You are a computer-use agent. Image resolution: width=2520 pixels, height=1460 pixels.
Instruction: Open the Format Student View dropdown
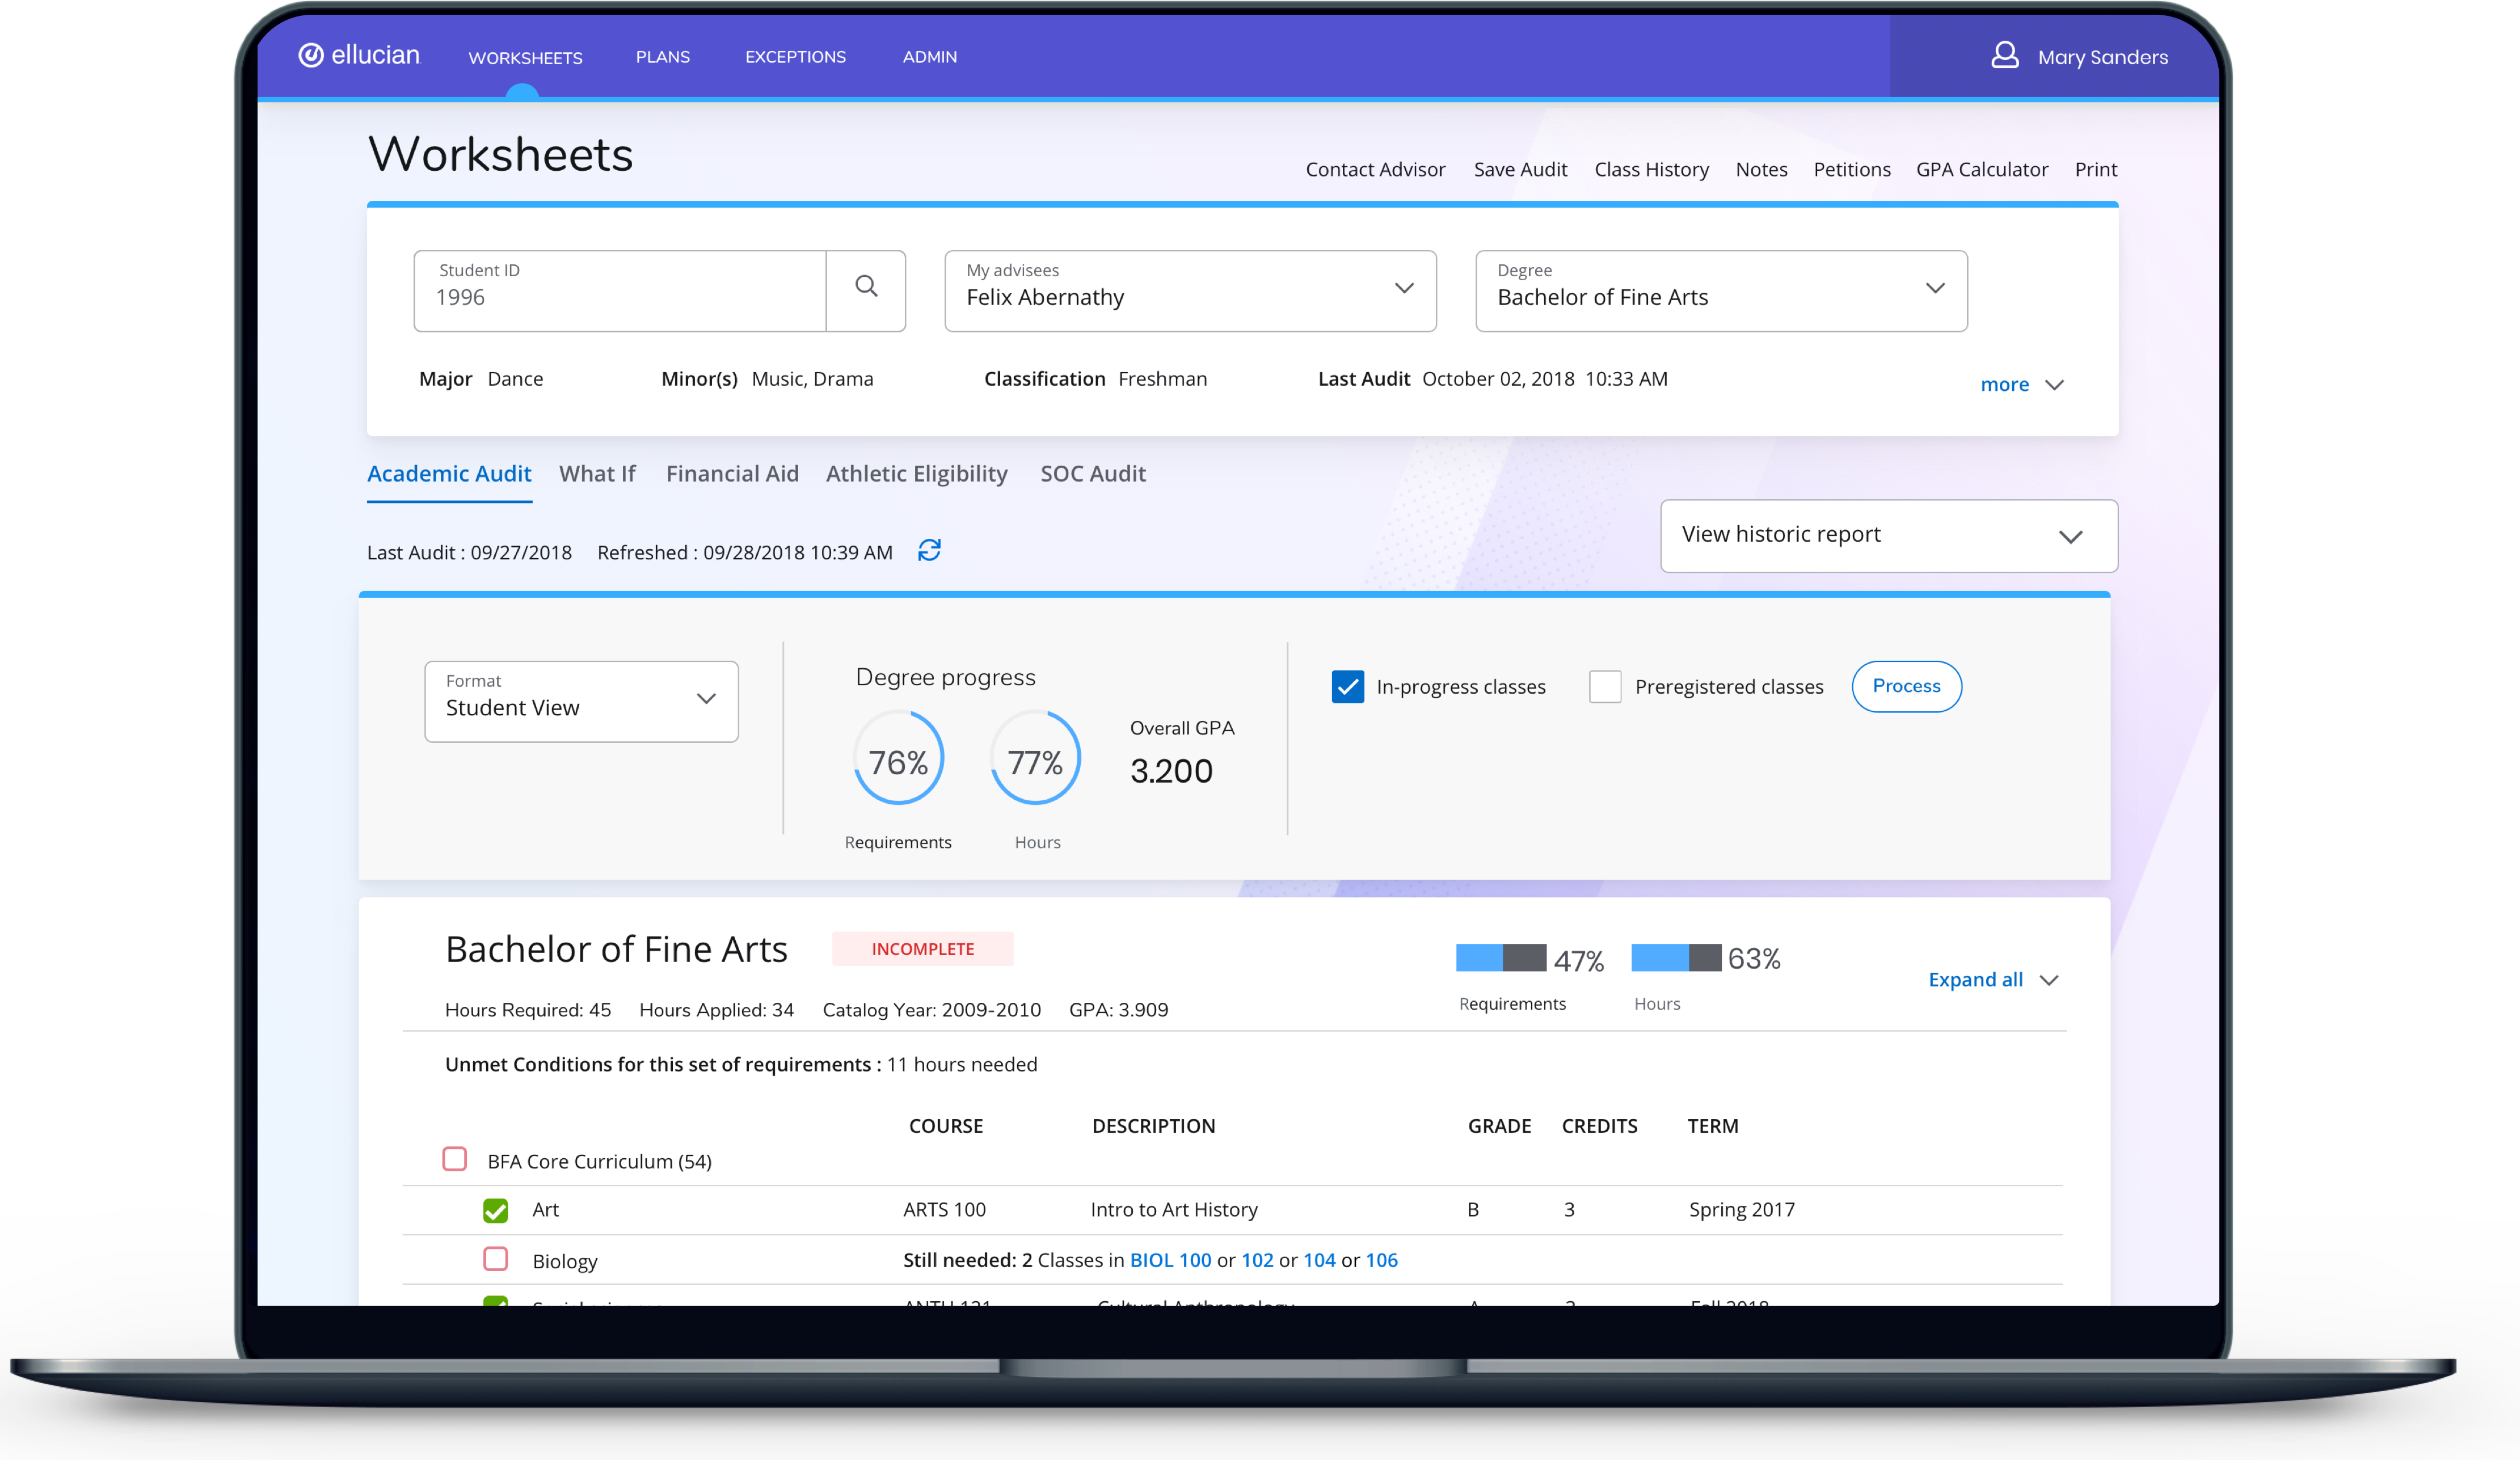tap(581, 701)
